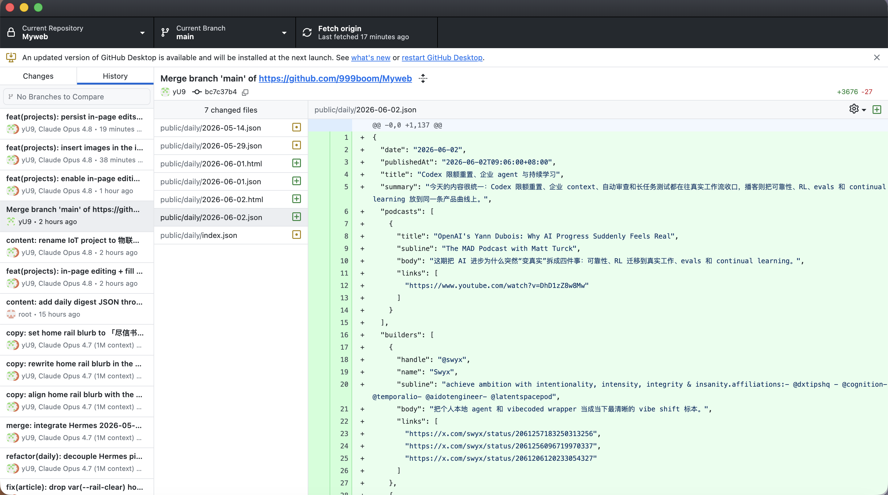Switch to the History tab
This screenshot has height=495, width=888.
tap(115, 76)
